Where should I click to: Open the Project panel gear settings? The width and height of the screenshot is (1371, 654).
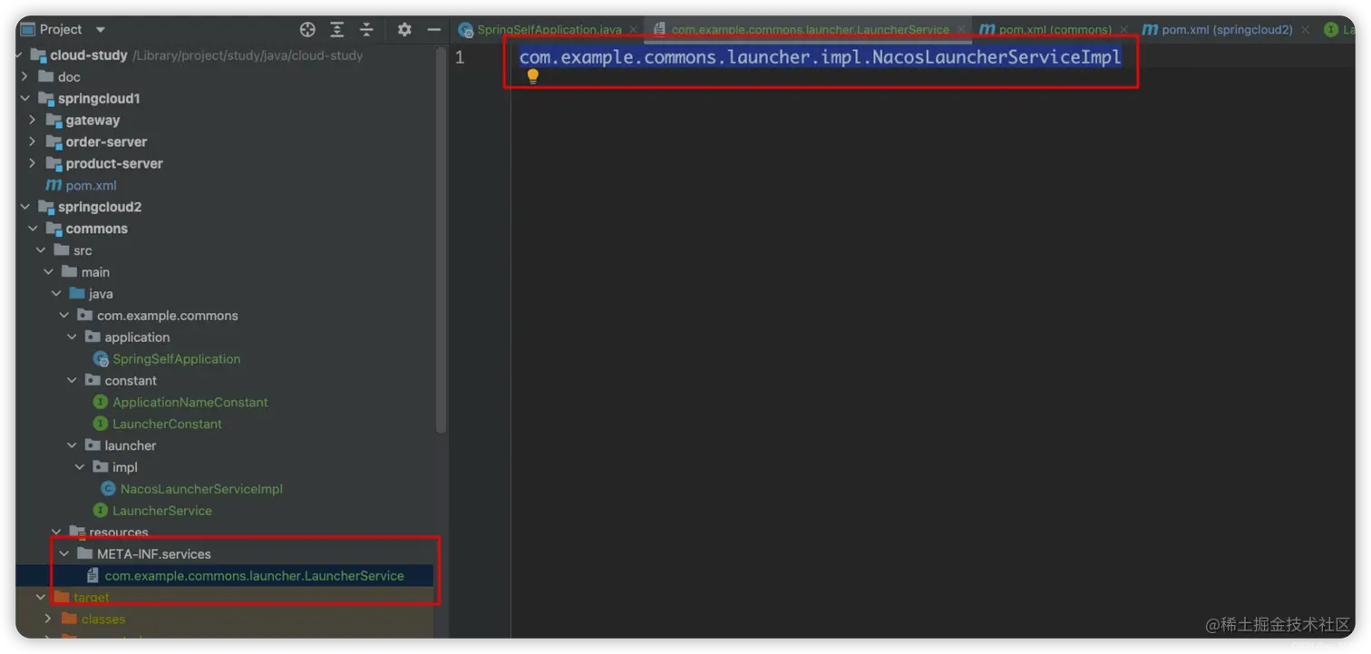click(404, 30)
